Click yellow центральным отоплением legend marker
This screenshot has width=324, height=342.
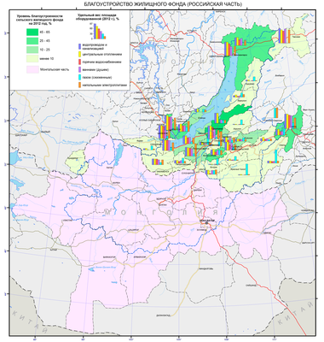[x=80, y=54]
